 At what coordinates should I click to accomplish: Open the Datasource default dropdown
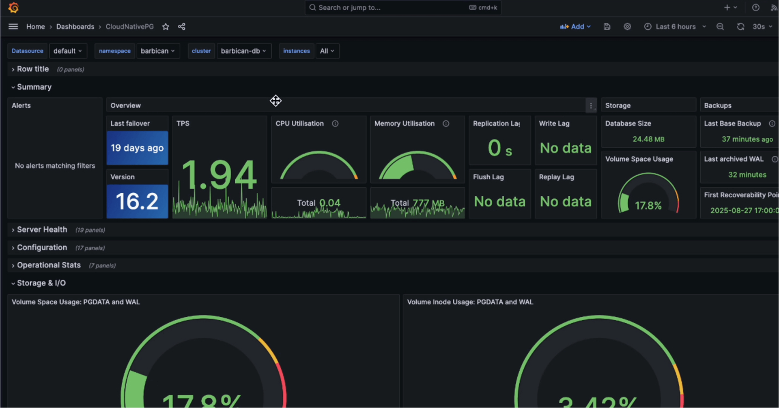point(67,51)
